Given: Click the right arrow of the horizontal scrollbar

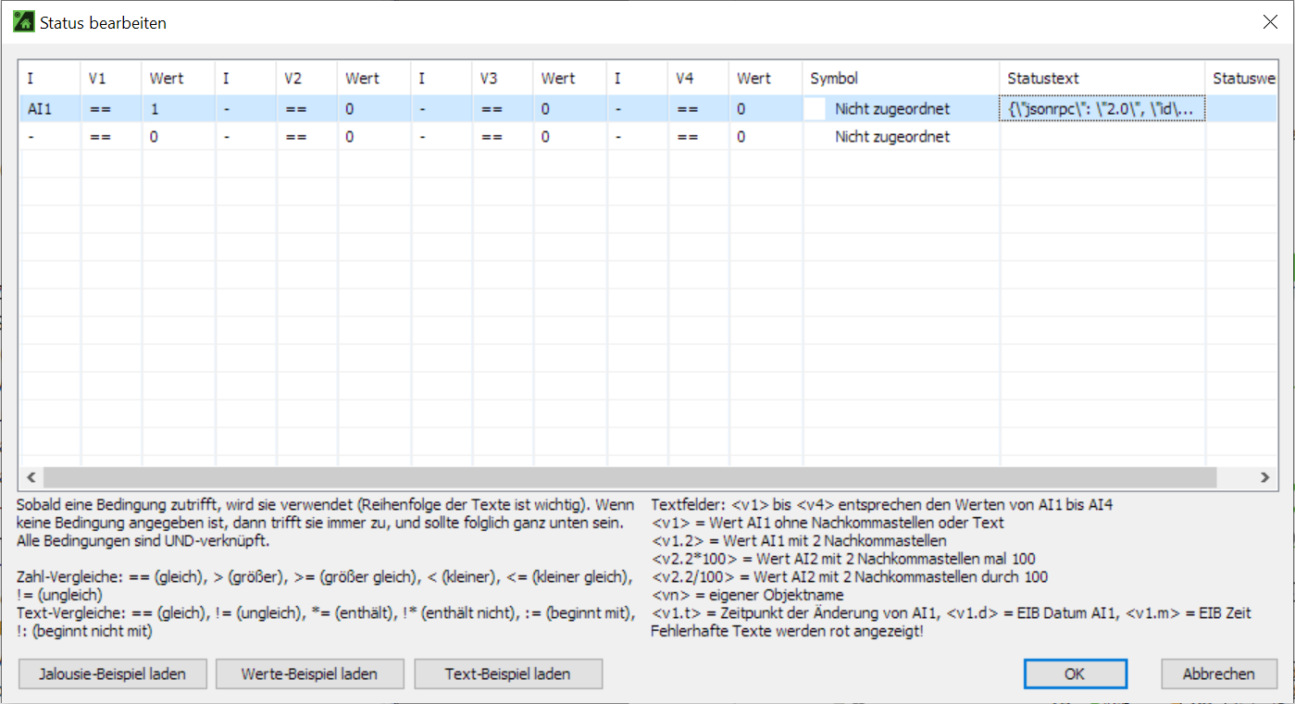Looking at the screenshot, I should tap(1265, 477).
